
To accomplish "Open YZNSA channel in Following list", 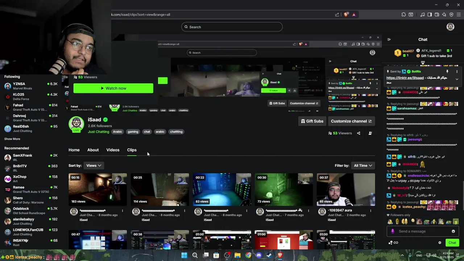I will pyautogui.click(x=31, y=86).
